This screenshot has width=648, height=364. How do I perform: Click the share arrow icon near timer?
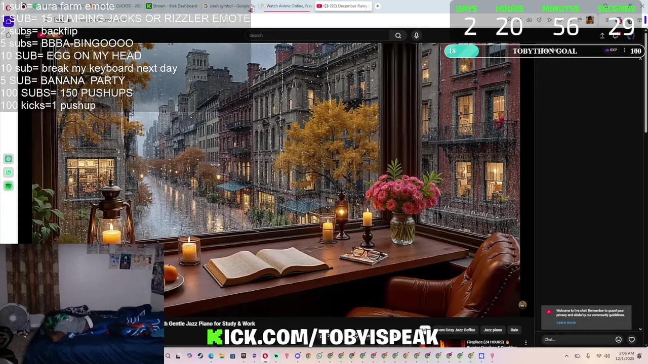click(602, 35)
